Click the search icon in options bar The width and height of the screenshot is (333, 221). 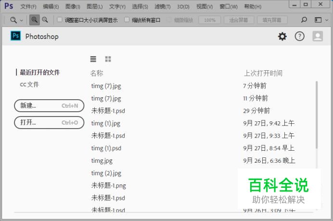pyautogui.click(x=304, y=20)
